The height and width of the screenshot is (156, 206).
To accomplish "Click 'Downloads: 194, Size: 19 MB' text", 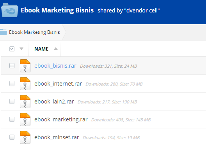I will coord(111,138).
